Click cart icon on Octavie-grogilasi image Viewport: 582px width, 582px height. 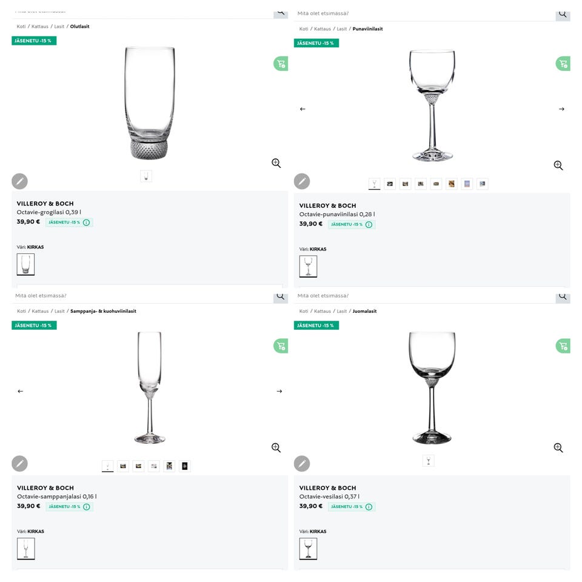click(x=280, y=64)
